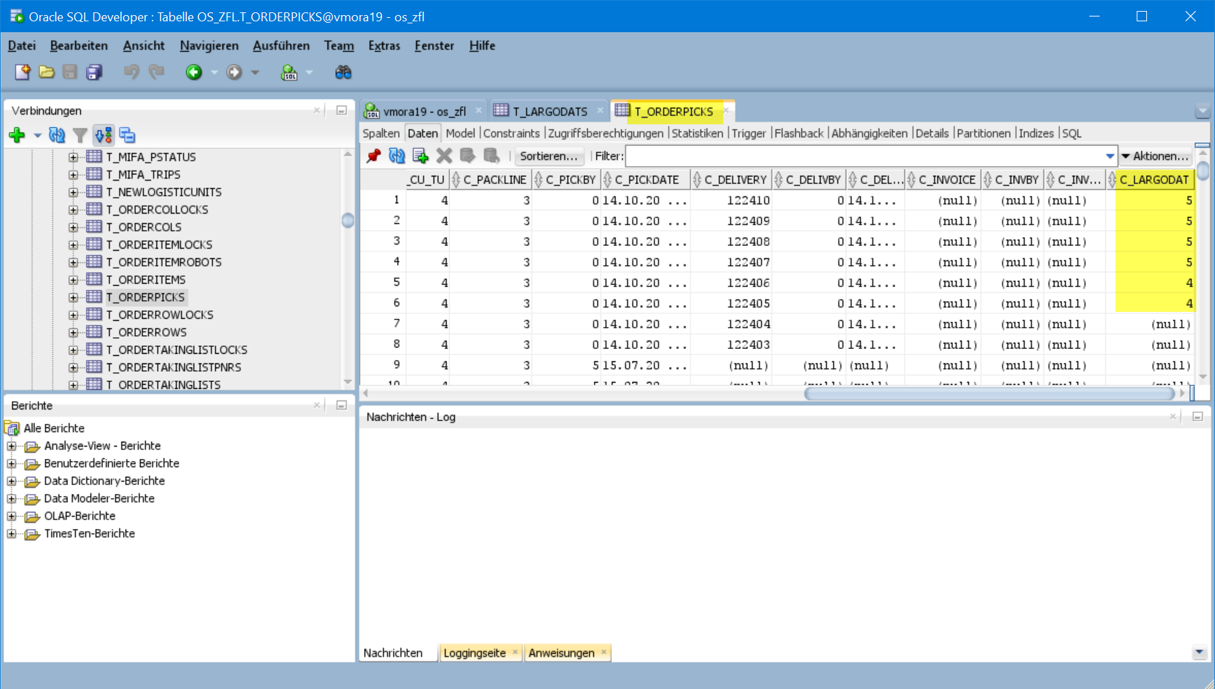The height and width of the screenshot is (689, 1215).
Task: Click the red pin Freeze View icon
Action: pos(374,156)
